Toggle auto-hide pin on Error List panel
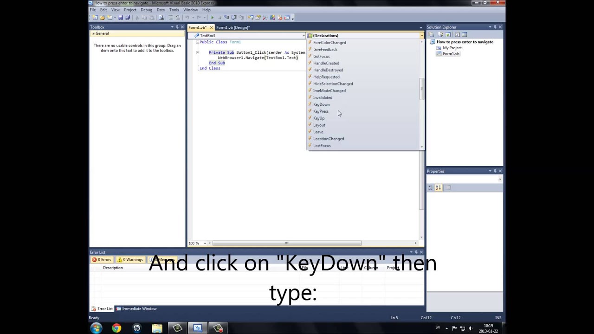 416,252
